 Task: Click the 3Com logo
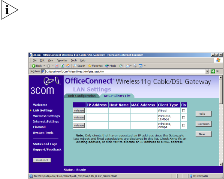tap(46, 86)
